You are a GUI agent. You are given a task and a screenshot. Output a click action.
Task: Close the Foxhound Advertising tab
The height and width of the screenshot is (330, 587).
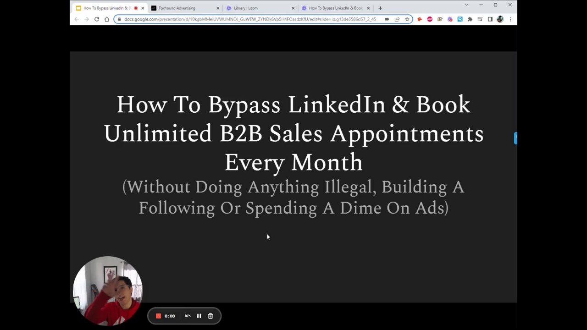(218, 8)
